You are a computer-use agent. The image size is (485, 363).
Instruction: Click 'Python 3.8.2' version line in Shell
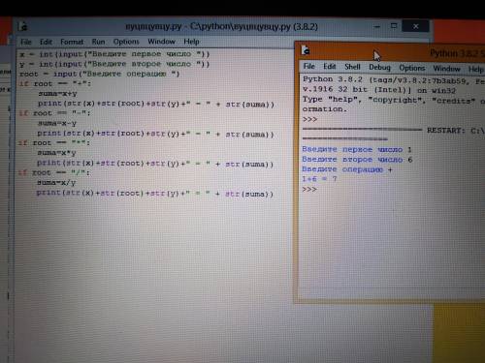click(394, 80)
